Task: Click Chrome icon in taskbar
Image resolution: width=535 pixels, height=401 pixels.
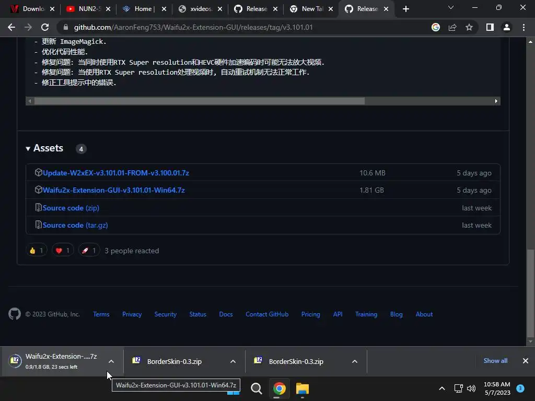Action: (x=279, y=388)
